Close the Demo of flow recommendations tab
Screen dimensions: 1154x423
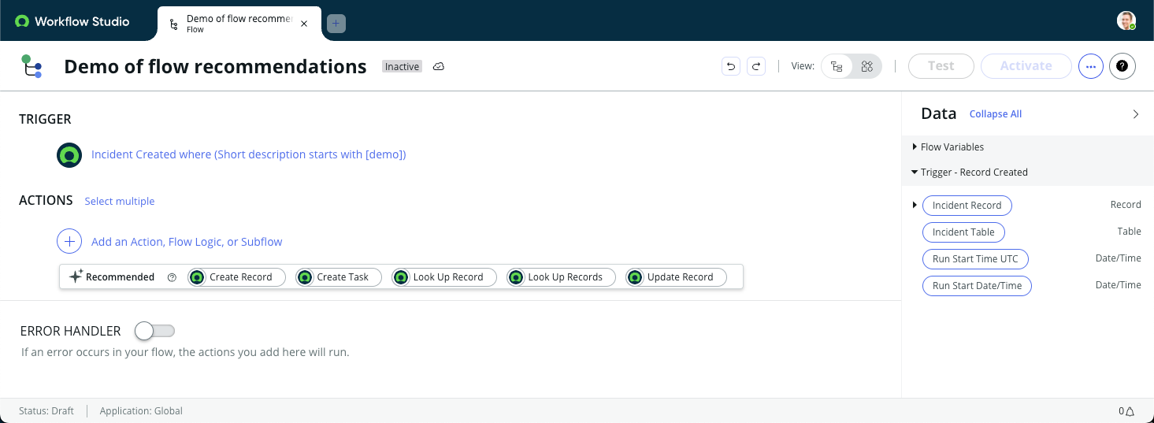tap(304, 24)
